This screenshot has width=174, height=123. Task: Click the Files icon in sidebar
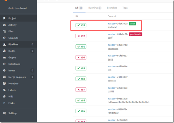click(4, 31)
